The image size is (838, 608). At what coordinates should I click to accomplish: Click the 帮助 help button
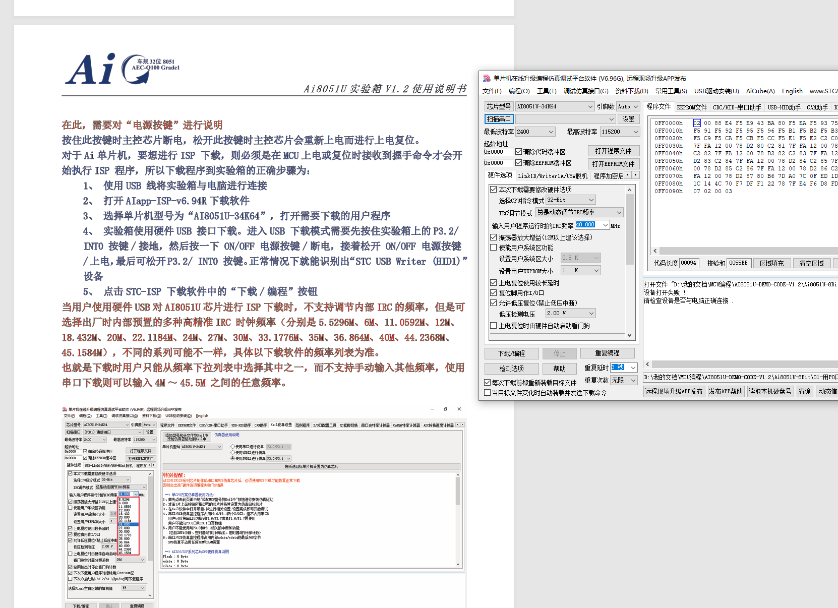(560, 368)
